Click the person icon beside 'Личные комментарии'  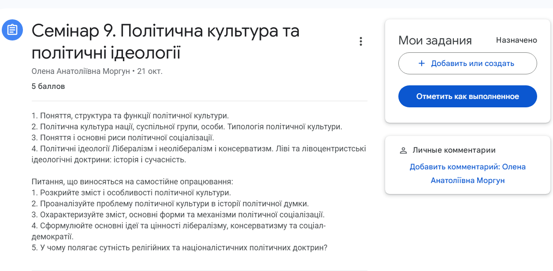(403, 150)
